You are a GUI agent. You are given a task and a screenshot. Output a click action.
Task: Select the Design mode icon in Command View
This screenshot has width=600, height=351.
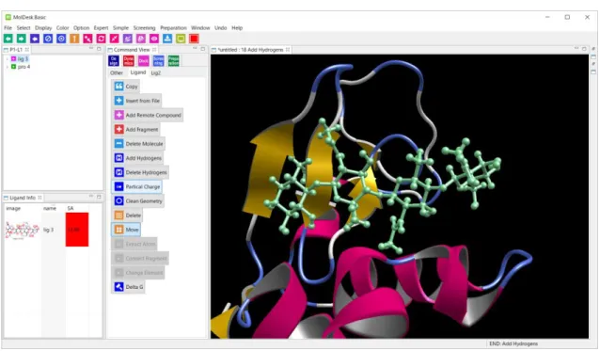click(x=114, y=60)
